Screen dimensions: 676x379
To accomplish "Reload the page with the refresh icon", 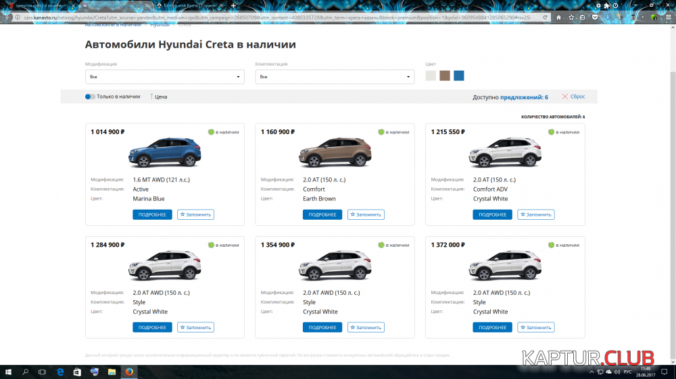I will click(x=545, y=18).
